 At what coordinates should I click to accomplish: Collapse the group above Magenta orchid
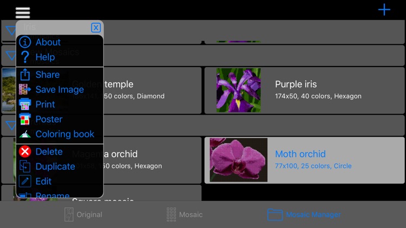coord(11,126)
